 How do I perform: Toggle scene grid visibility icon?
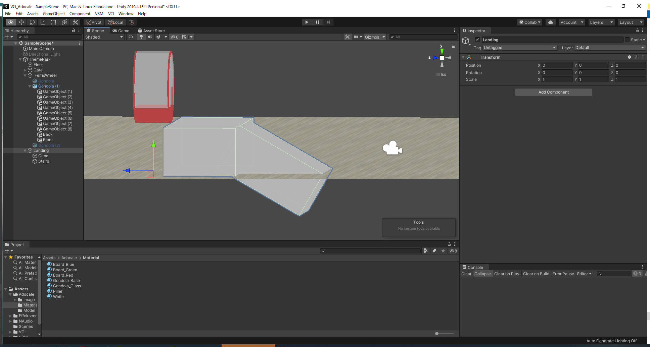[x=184, y=37]
